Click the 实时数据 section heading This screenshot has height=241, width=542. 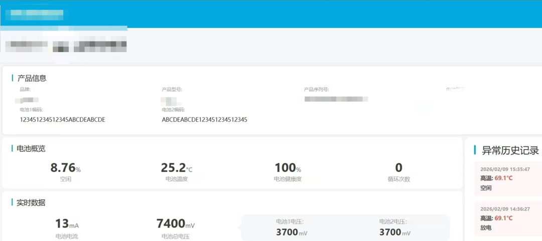click(x=31, y=203)
